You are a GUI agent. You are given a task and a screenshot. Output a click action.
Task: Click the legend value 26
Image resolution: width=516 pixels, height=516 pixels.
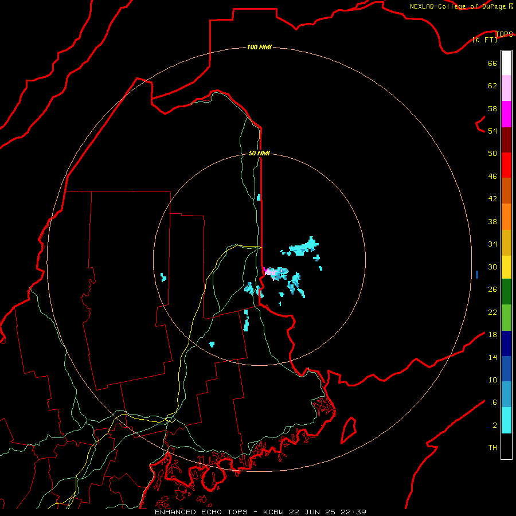click(492, 290)
